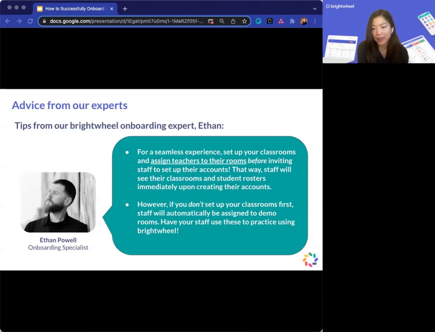The height and width of the screenshot is (332, 435).
Task: Open the zoom magnifier icon in address bar
Action: (222, 21)
